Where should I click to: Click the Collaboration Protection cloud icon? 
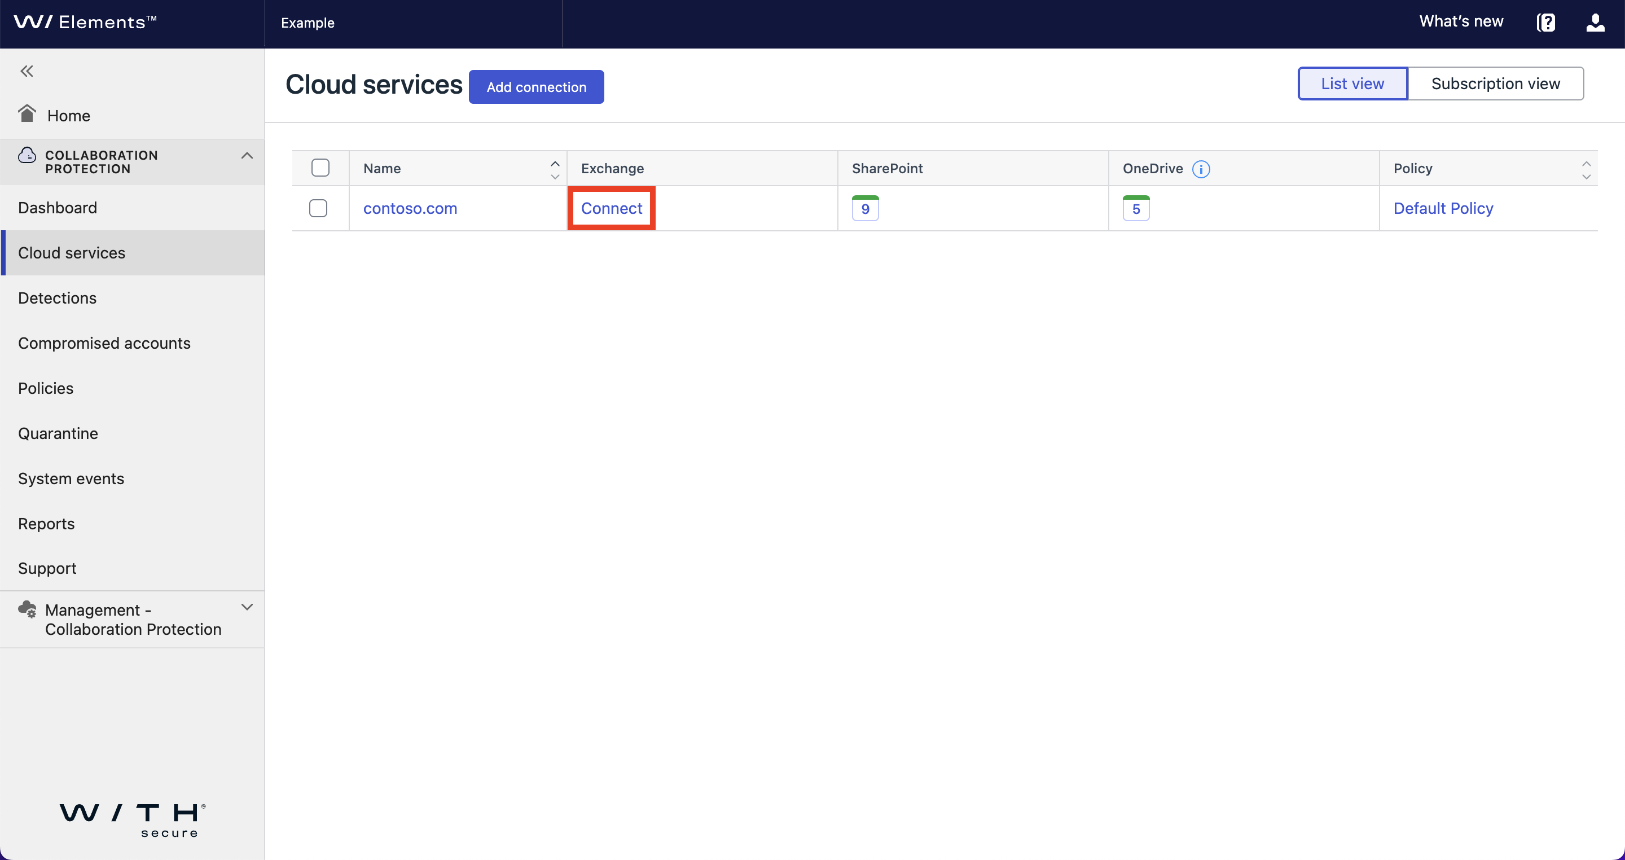27,155
